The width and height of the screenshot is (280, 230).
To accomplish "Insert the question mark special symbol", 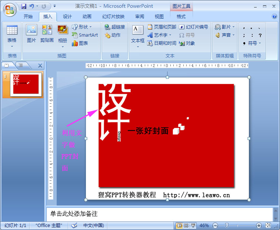I will 260,35.
